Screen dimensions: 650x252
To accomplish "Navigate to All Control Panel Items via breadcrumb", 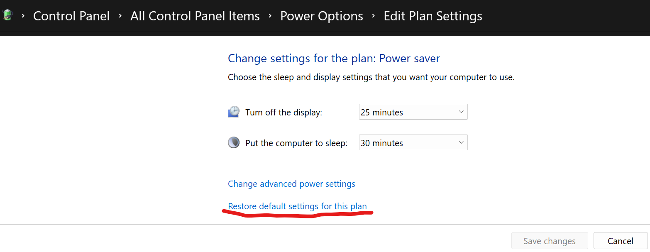I will click(195, 16).
